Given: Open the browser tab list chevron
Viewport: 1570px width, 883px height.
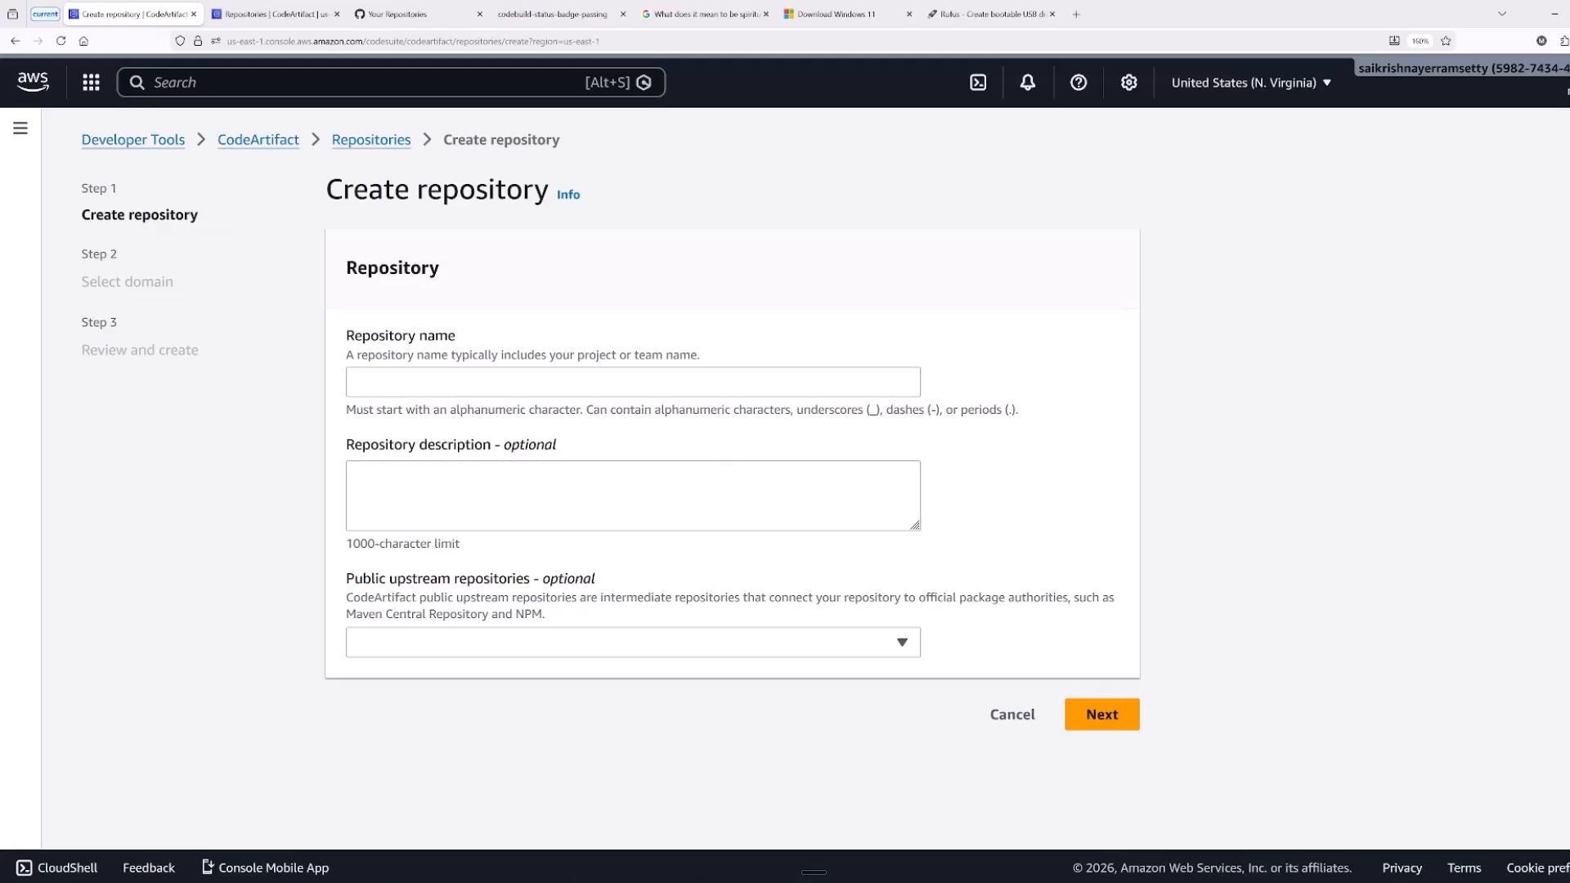Looking at the screenshot, I should coord(1502,14).
